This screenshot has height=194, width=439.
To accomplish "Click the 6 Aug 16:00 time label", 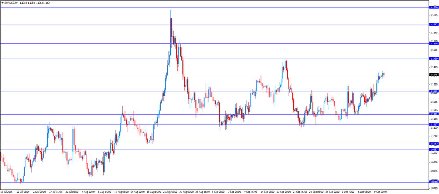I will click(x=104, y=192).
